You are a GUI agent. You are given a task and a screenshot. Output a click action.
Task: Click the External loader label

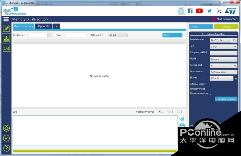(x=198, y=84)
